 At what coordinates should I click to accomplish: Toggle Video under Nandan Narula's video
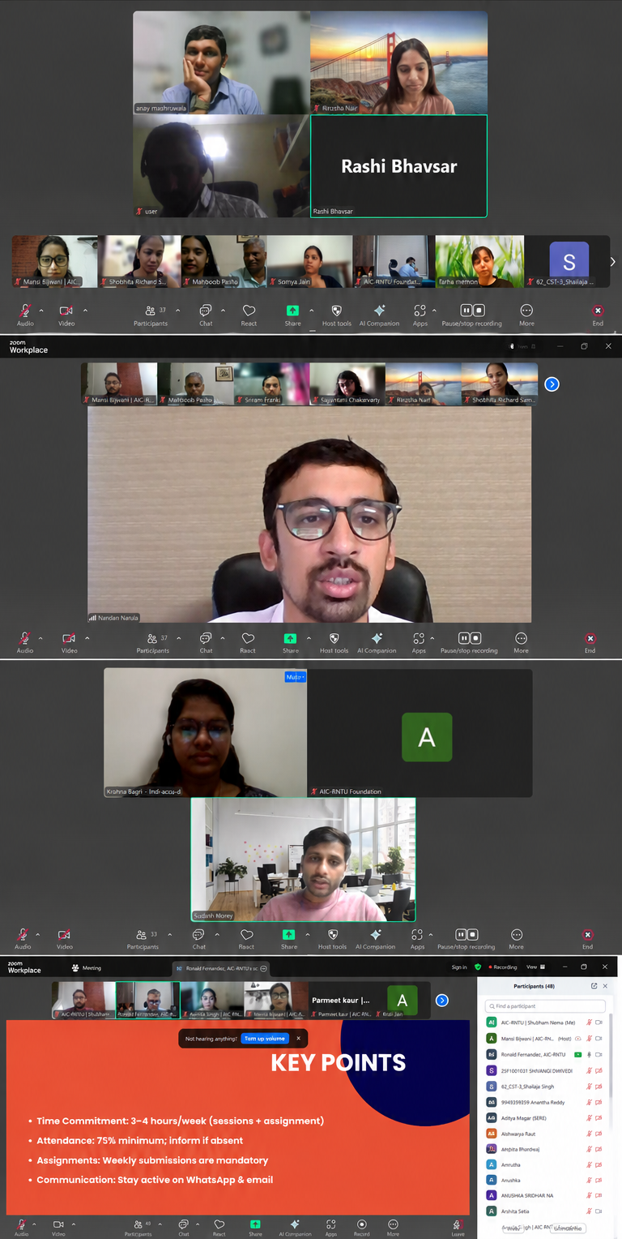pyautogui.click(x=69, y=642)
